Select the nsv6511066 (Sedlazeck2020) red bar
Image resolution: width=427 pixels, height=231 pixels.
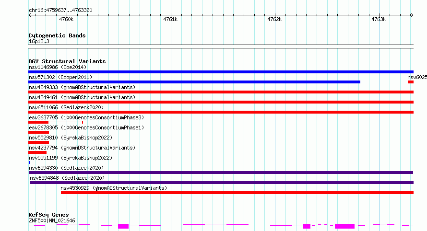click(x=221, y=112)
